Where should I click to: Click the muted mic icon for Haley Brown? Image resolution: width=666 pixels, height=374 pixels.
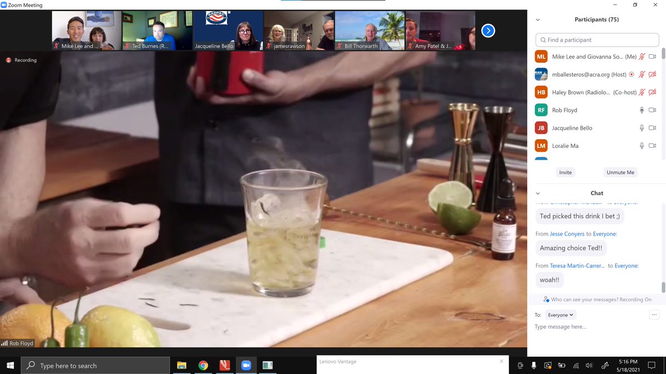click(642, 92)
